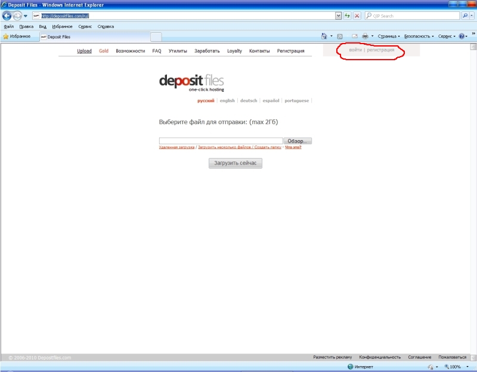Image resolution: width=477 pixels, height=372 pixels.
Task: Open the Сервис command bar dropdown
Action: [x=447, y=36]
